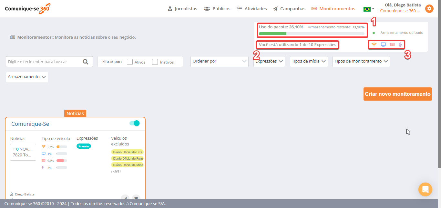Select the print newspaper icon in storage panel
Screen dimensions: 441x208
(392, 45)
